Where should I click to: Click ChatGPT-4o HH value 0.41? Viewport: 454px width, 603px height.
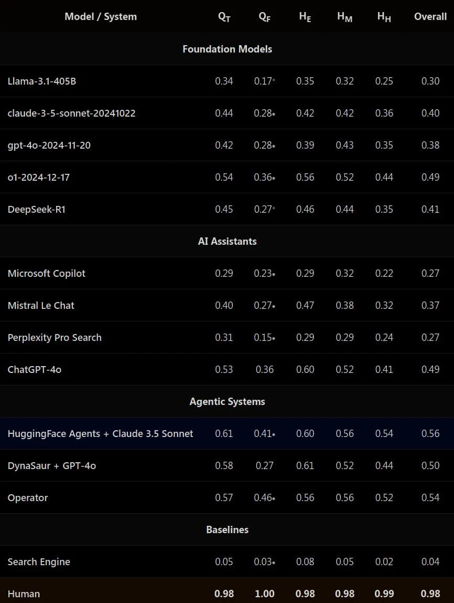[x=384, y=370]
